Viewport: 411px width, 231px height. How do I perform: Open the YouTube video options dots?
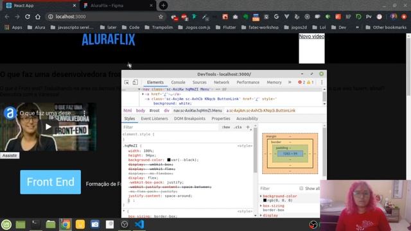click(x=84, y=113)
